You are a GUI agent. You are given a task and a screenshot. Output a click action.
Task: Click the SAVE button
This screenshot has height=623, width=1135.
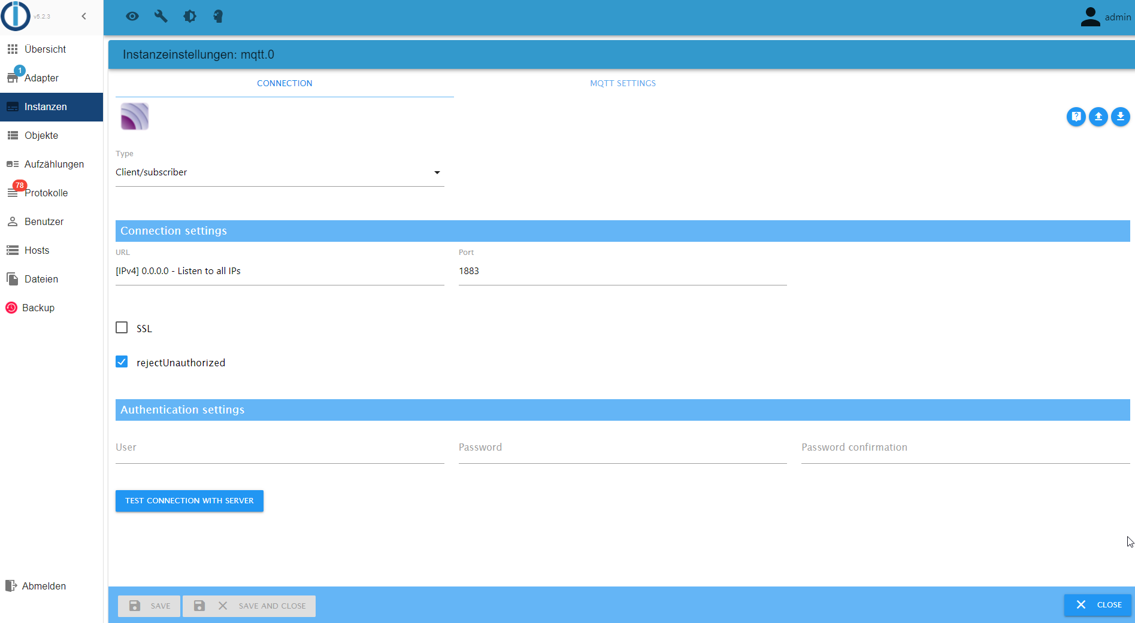tap(149, 606)
